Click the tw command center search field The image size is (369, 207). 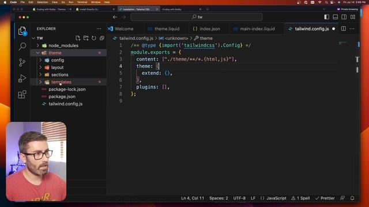pyautogui.click(x=197, y=17)
